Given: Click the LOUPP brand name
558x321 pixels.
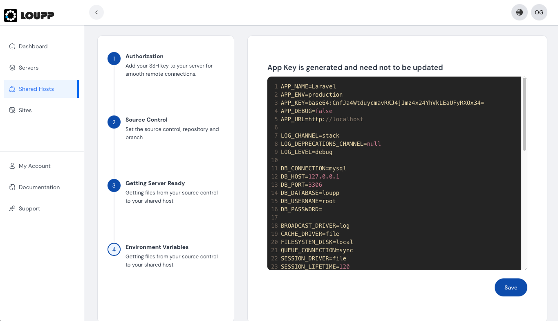Looking at the screenshot, I should (38, 16).
